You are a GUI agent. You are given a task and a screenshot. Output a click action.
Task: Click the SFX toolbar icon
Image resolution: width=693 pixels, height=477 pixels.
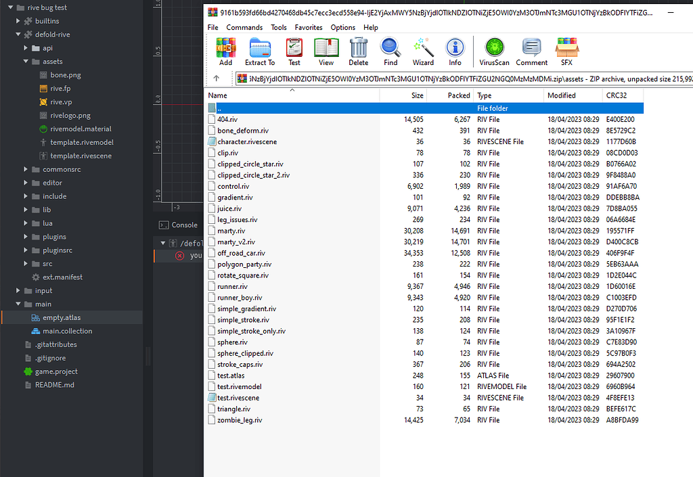coord(567,51)
